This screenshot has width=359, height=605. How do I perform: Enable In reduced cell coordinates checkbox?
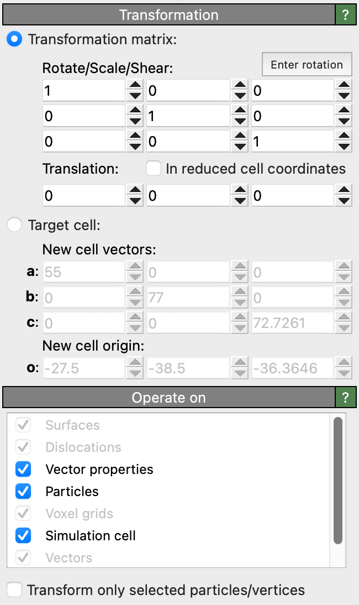tap(154, 169)
